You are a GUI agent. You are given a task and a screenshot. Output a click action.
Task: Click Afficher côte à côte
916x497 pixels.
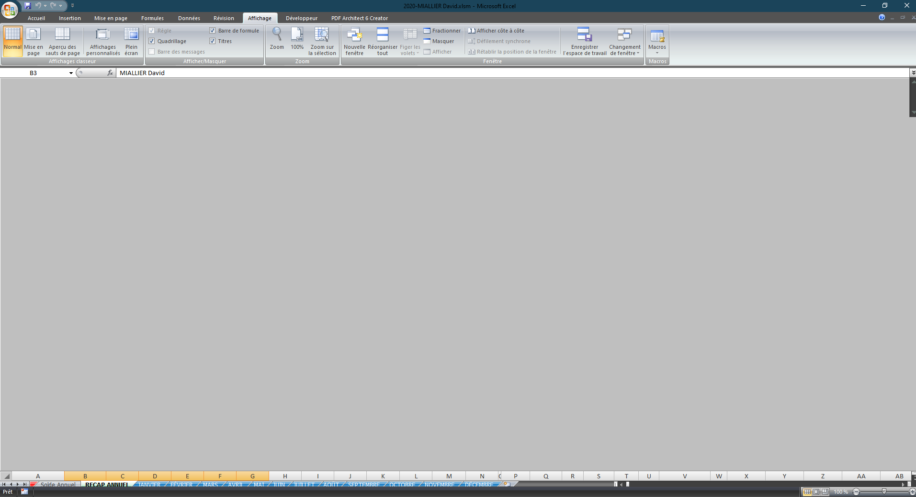pyautogui.click(x=496, y=31)
